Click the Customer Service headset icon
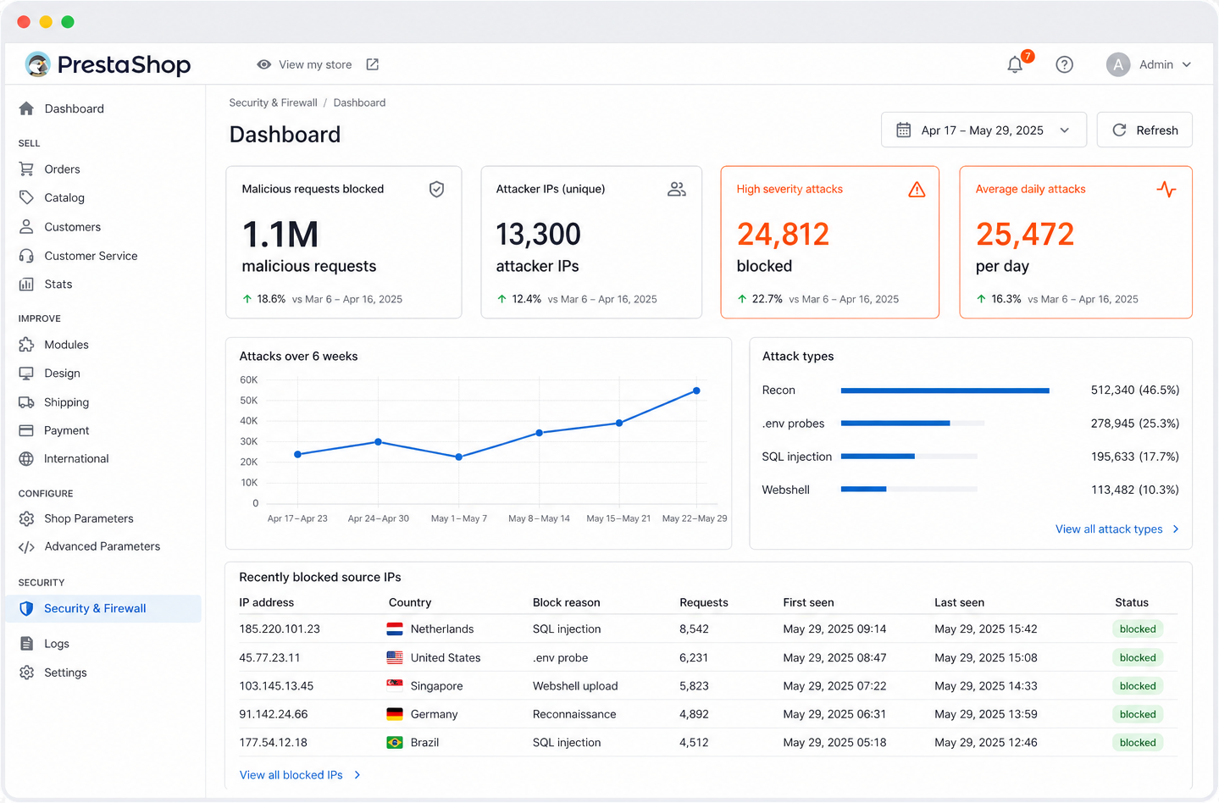 (x=26, y=256)
